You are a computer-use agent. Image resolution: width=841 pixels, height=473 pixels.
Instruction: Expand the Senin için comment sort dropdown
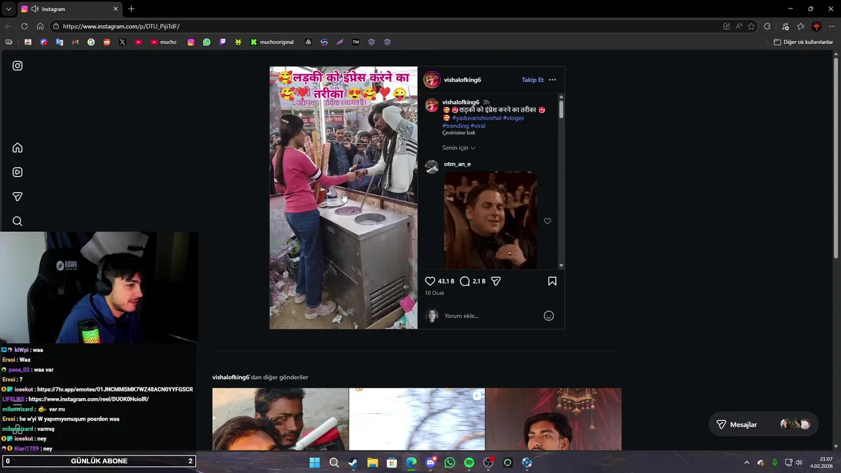click(459, 148)
